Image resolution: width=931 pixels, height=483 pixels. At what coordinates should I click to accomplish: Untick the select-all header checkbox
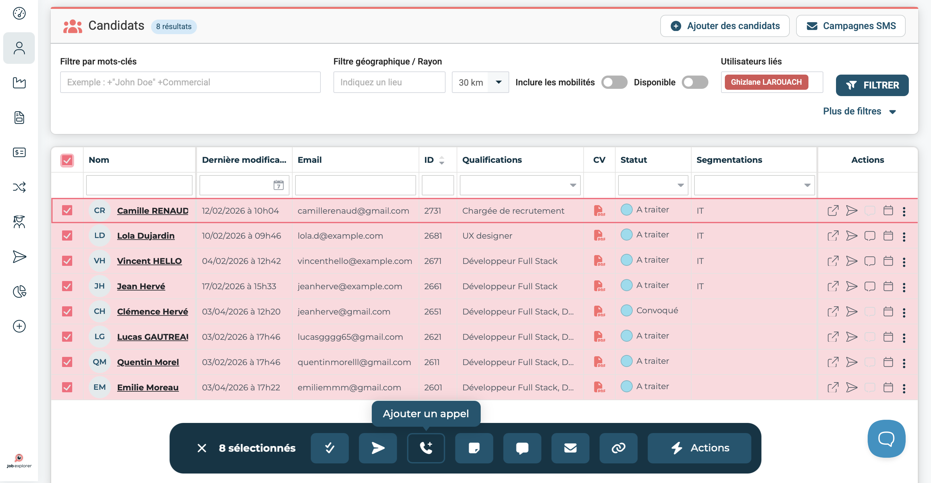67,160
